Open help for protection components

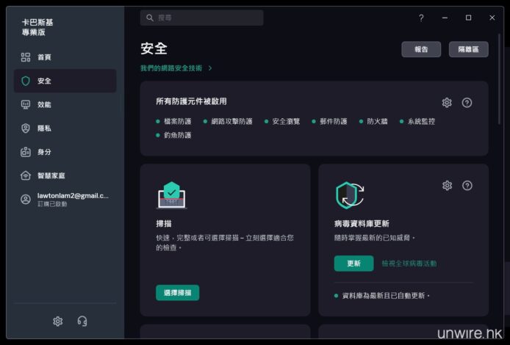tap(467, 103)
